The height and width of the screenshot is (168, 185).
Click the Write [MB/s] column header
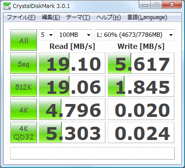click(141, 47)
